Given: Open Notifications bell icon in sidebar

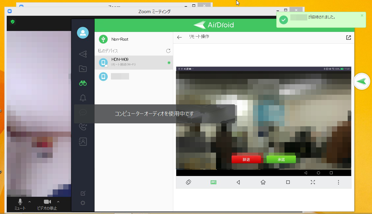Looking at the screenshot, I should (x=83, y=98).
